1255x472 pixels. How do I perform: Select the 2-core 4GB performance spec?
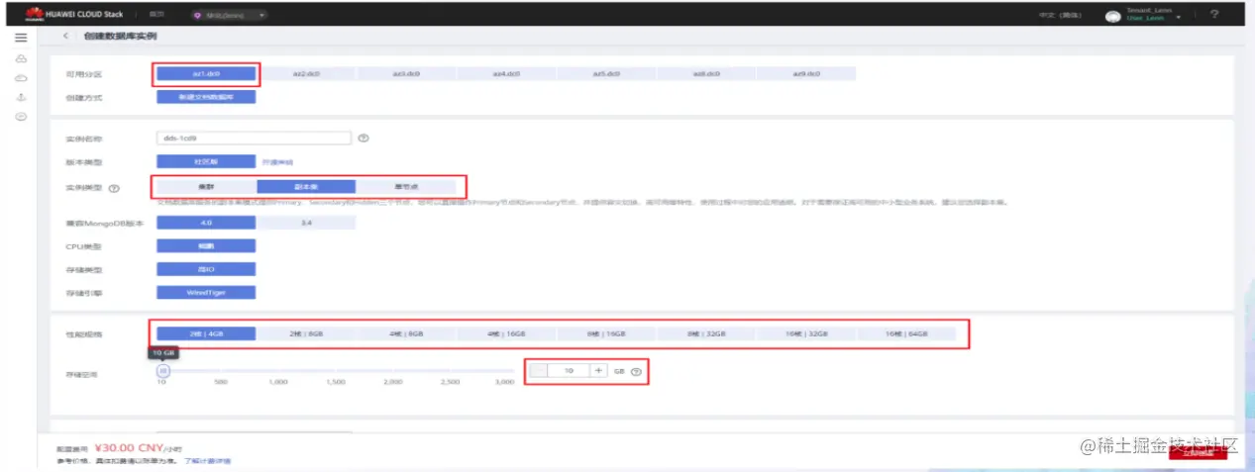[x=206, y=334]
